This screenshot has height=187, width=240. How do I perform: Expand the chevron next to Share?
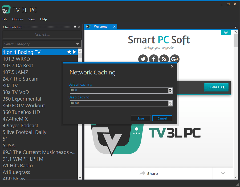[x=223, y=173]
